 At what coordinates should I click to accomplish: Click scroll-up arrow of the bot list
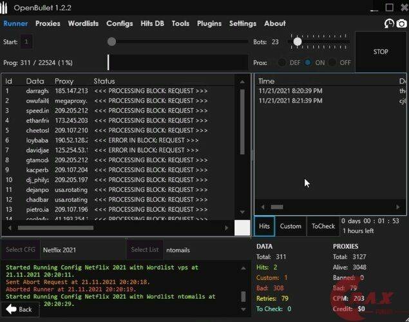pyautogui.click(x=242, y=82)
